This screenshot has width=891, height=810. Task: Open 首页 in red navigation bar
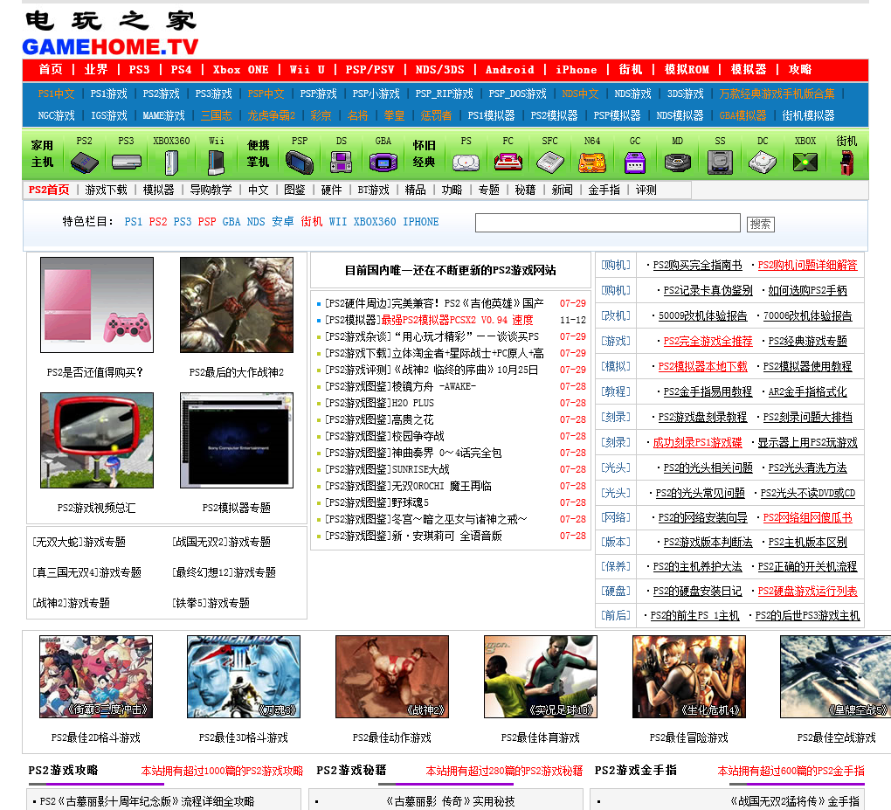click(51, 69)
